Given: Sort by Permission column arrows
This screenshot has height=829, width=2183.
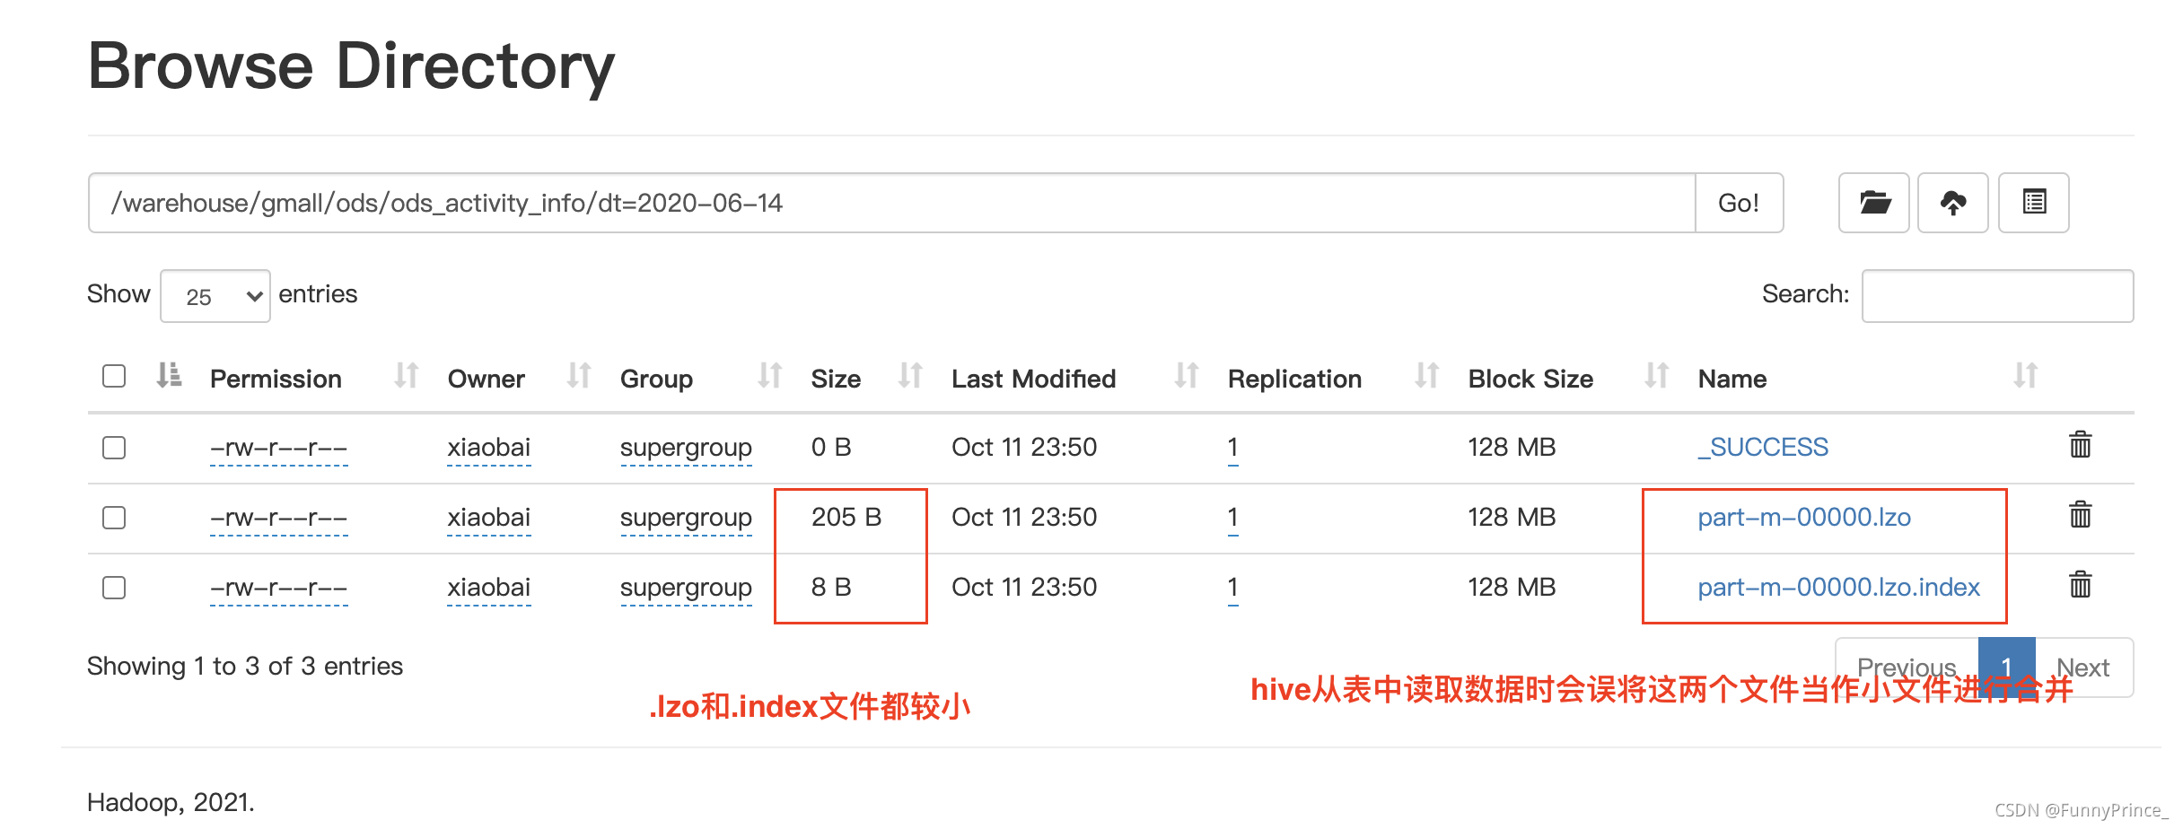Looking at the screenshot, I should (407, 376).
